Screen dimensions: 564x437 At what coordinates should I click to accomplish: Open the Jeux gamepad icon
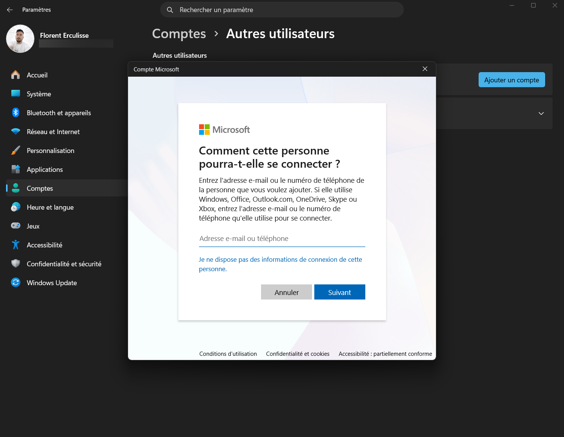(x=15, y=226)
